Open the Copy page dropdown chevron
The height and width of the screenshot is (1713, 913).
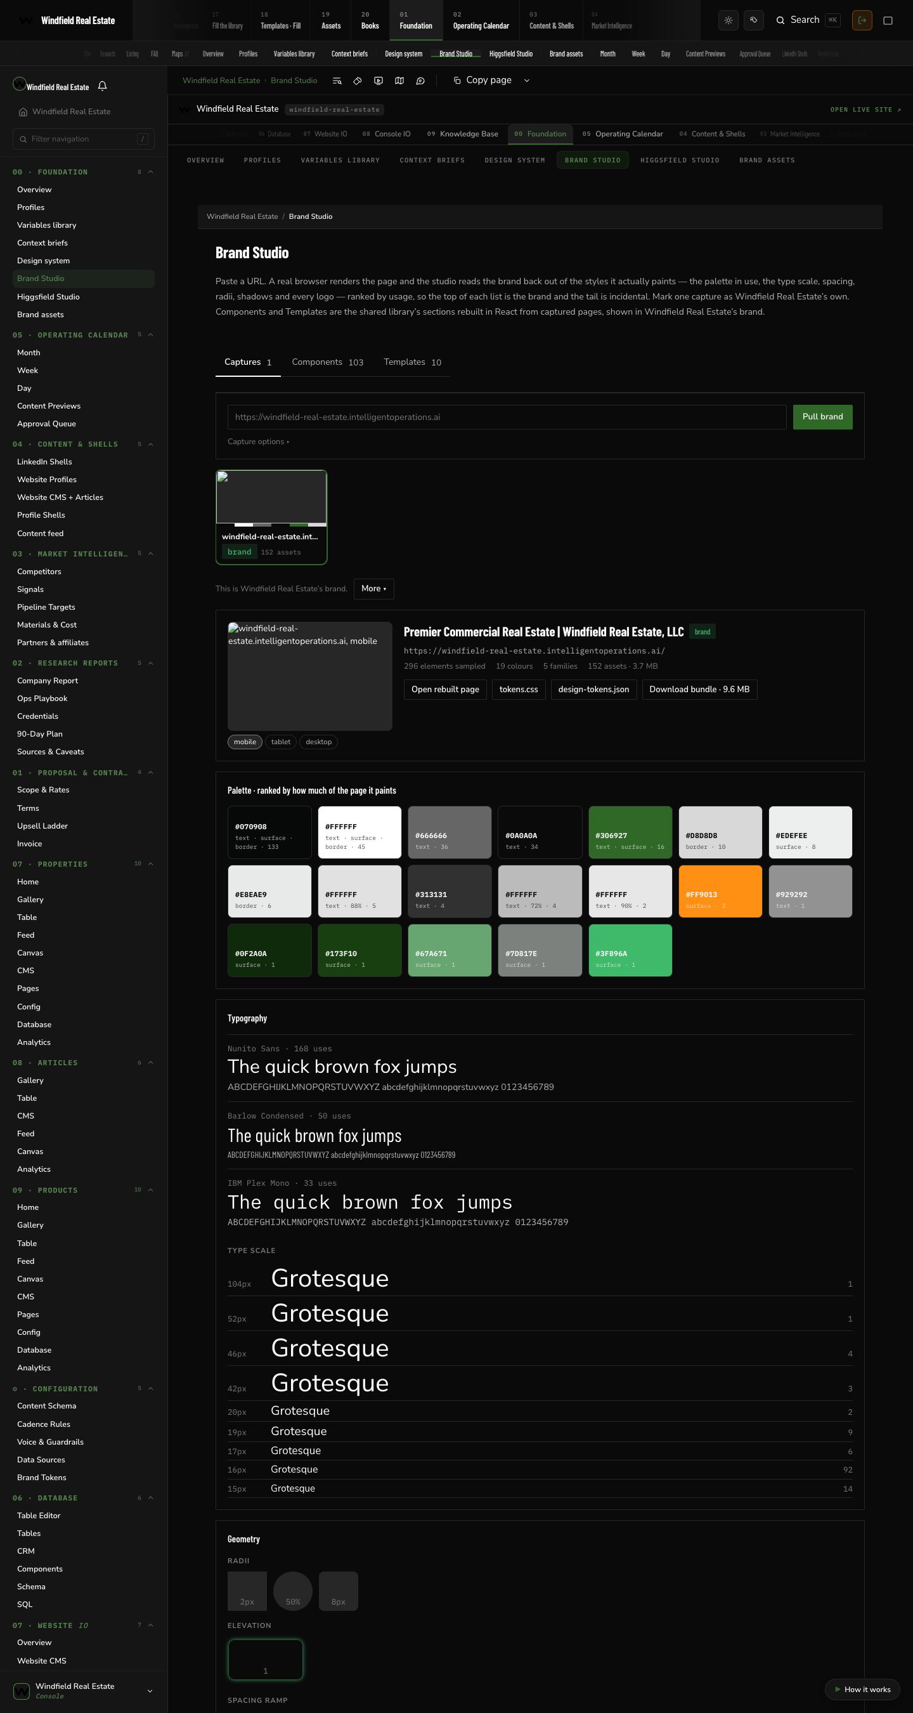(527, 81)
